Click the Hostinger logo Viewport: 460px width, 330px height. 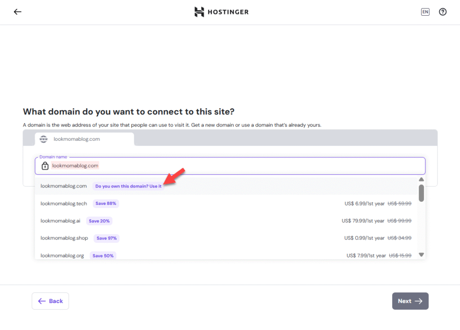(221, 12)
